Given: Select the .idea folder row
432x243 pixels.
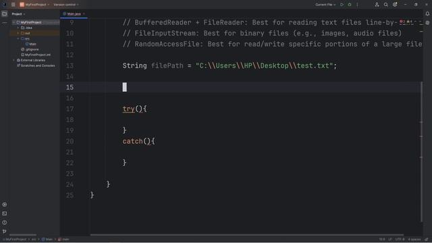Looking at the screenshot, I should [35, 28].
